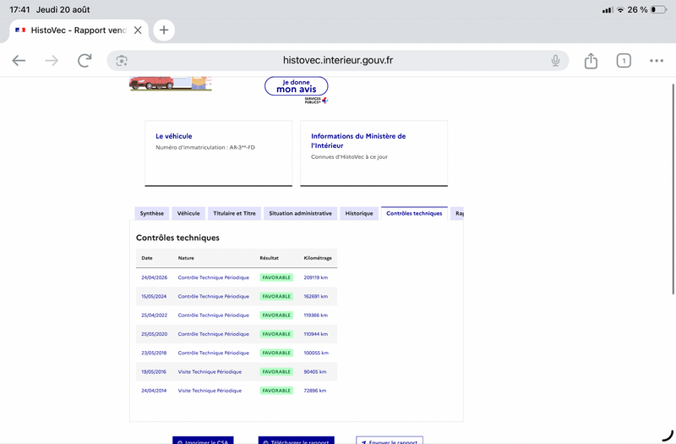Click the 110944 km mileage value
Viewport: 676px width, 444px height.
click(315, 334)
